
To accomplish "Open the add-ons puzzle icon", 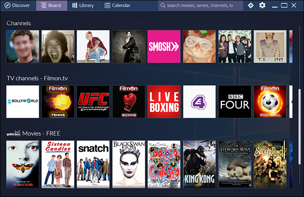I will pos(250,5).
